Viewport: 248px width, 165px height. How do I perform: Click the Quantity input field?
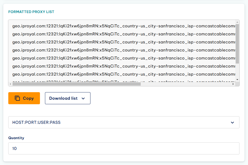click(124, 148)
